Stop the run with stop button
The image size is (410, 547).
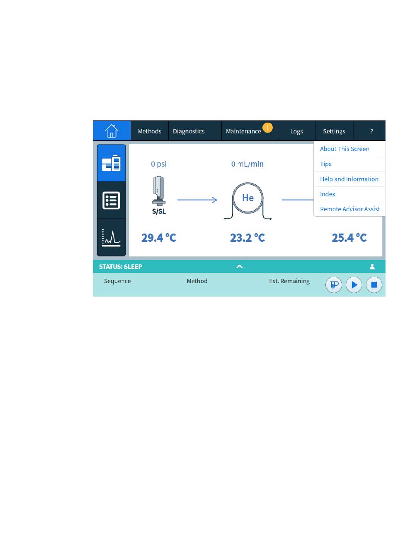coord(374,285)
